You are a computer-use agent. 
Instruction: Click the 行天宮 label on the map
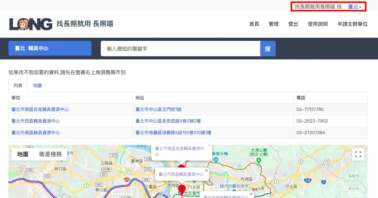pos(194,187)
